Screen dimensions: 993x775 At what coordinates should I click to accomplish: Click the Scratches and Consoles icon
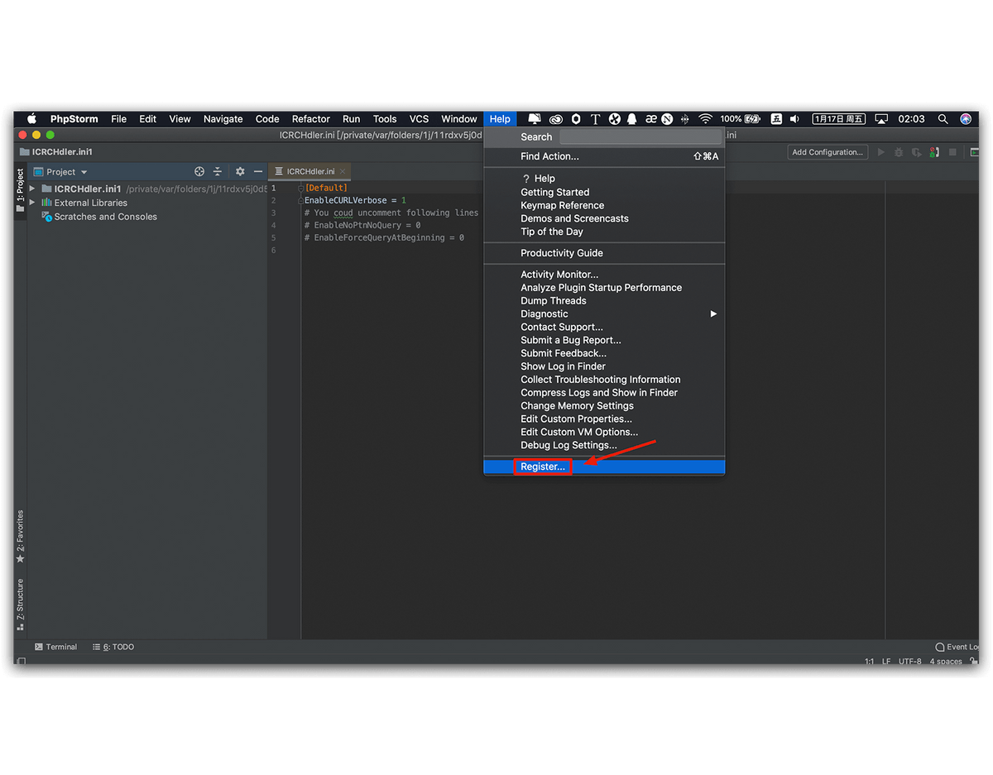[47, 217]
